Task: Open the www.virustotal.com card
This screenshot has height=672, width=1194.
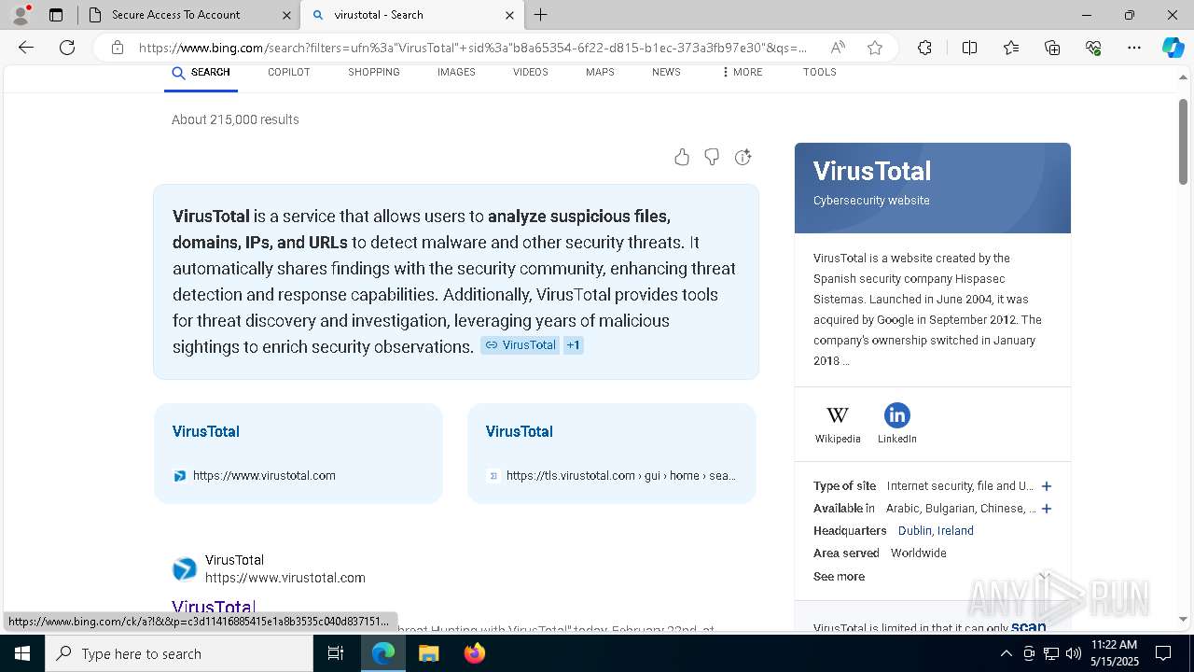Action: (x=298, y=454)
